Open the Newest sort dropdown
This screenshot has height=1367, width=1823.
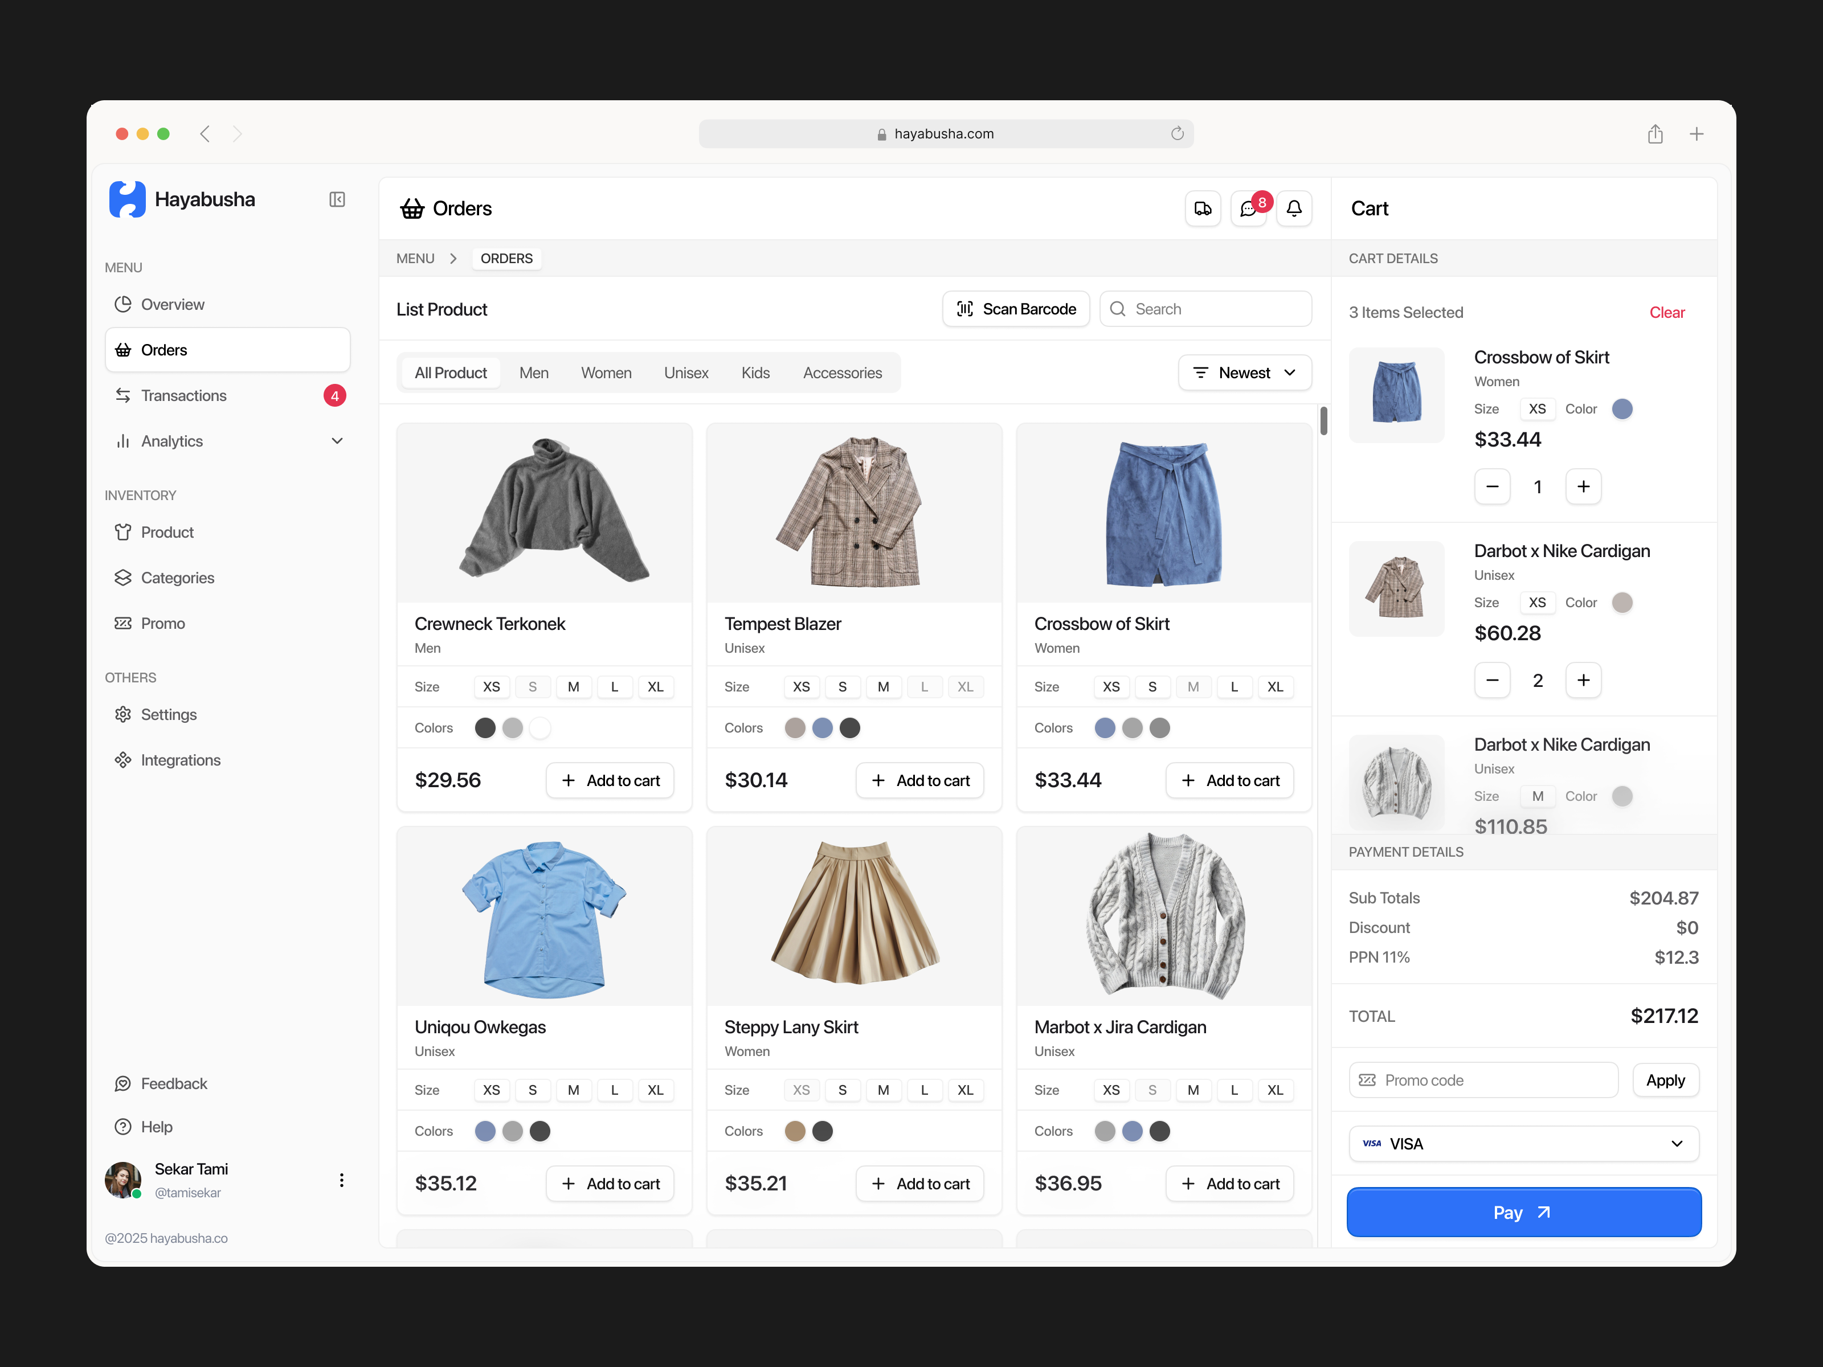1244,373
